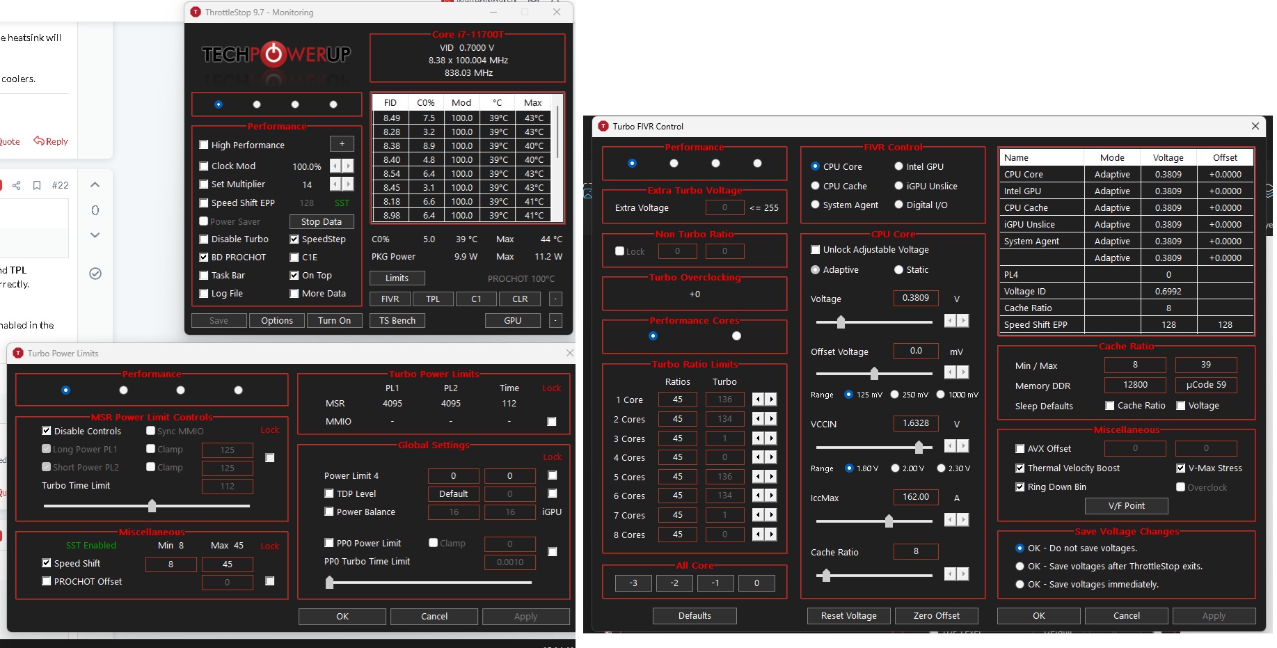Click the TechPowerUp logo in ThrottleStop
Screen dimensions: 1277x648
click(x=276, y=54)
